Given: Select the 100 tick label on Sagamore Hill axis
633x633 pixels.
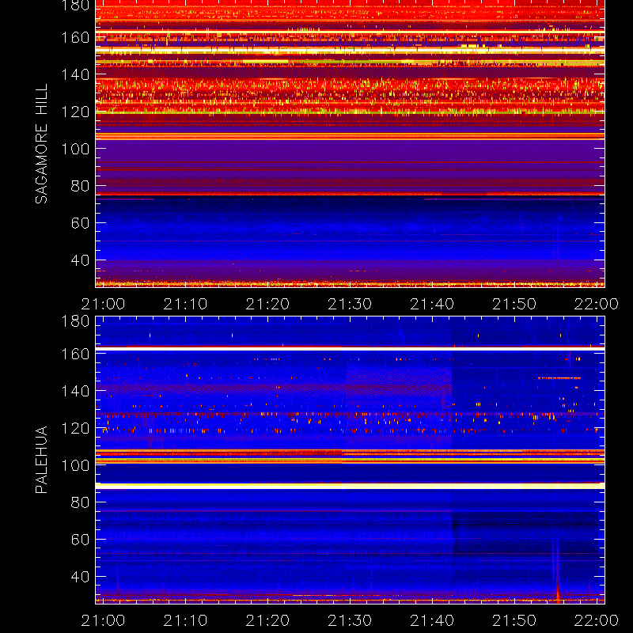Looking at the screenshot, I should tap(75, 149).
